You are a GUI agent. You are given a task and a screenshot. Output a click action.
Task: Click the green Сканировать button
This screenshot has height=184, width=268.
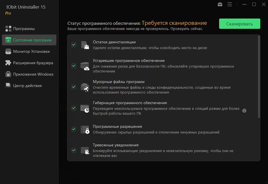[240, 24]
